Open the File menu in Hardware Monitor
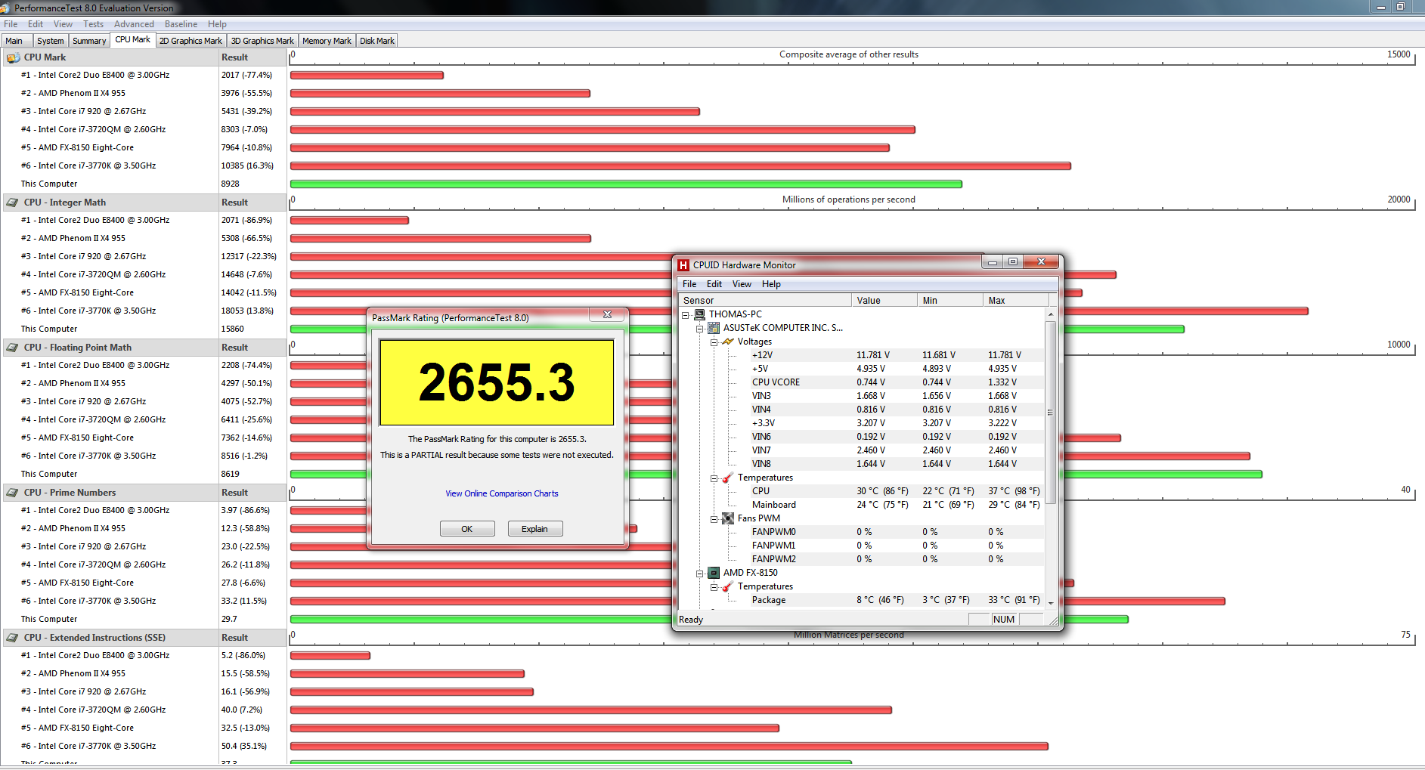 (689, 284)
